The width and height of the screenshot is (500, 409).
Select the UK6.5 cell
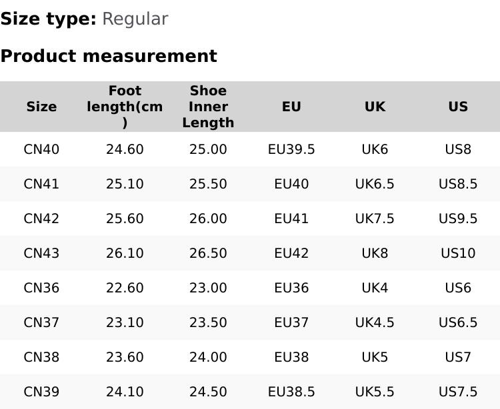375,184
